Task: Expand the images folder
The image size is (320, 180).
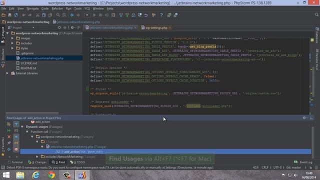Action: (12, 38)
